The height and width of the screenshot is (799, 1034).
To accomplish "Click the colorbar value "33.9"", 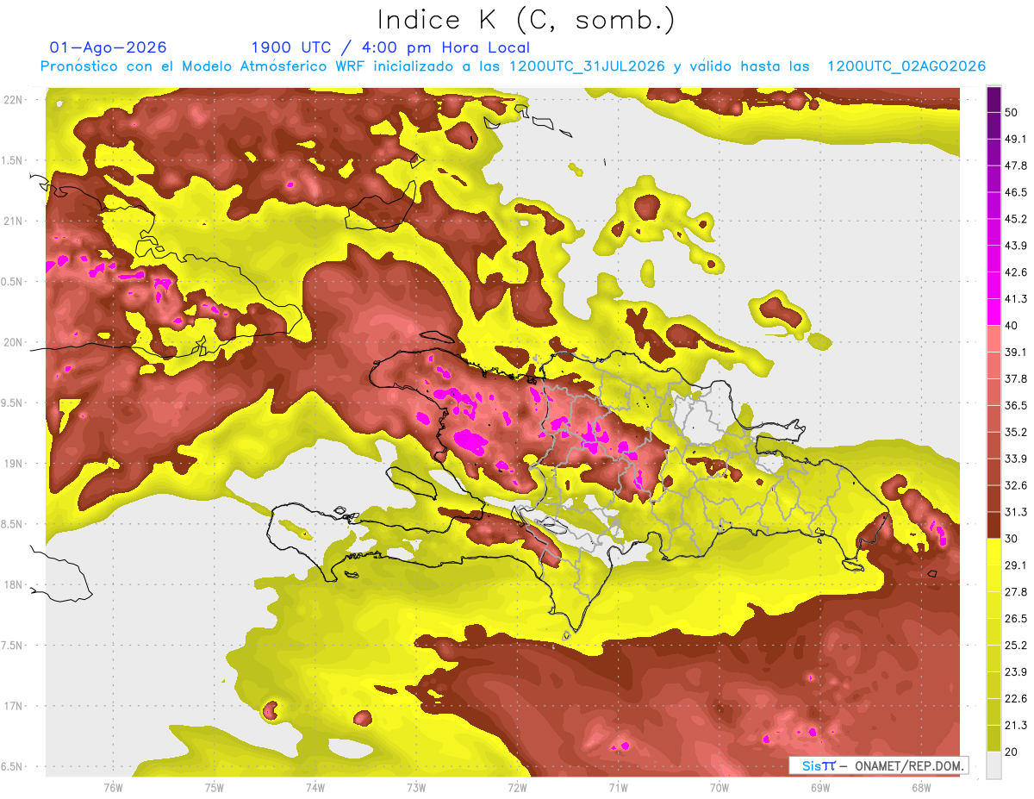I will tap(1016, 459).
